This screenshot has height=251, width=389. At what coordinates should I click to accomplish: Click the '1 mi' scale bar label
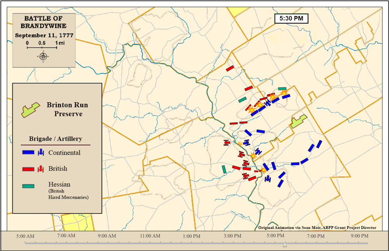60,43
